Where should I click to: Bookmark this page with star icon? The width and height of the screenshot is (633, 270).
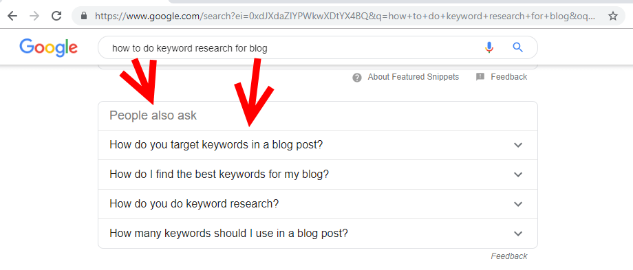click(613, 16)
